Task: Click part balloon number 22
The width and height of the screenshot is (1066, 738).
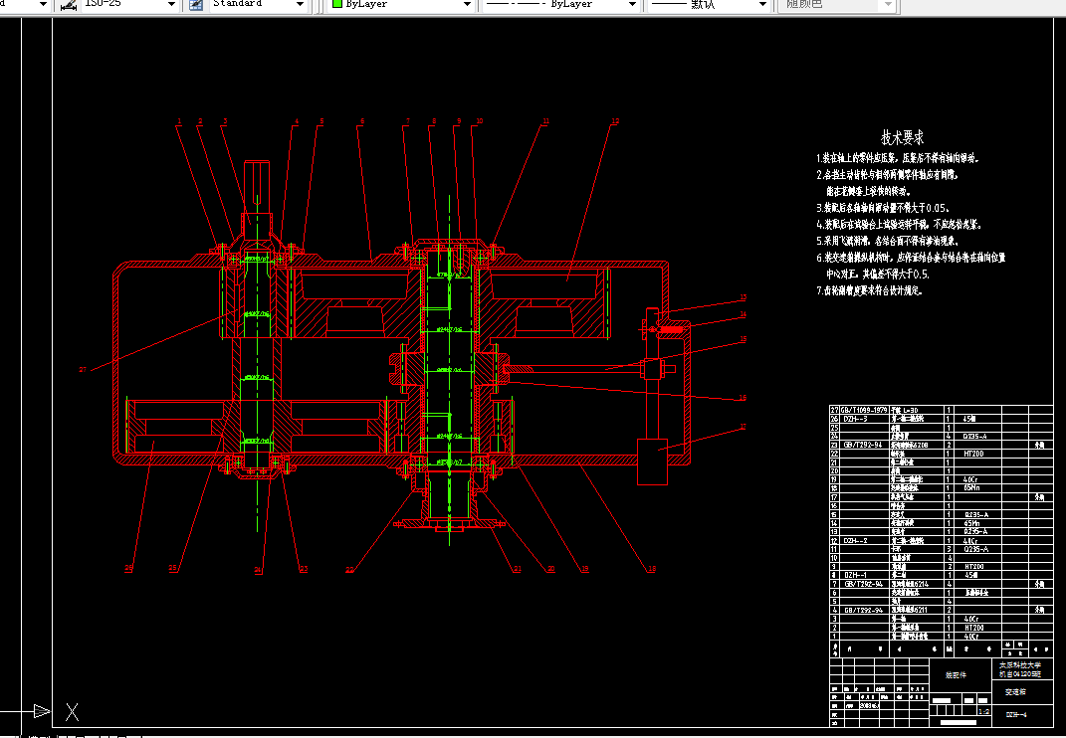Action: [x=349, y=570]
